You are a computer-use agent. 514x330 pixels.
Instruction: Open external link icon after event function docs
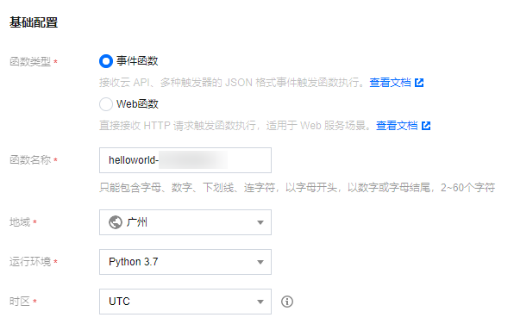click(x=419, y=83)
